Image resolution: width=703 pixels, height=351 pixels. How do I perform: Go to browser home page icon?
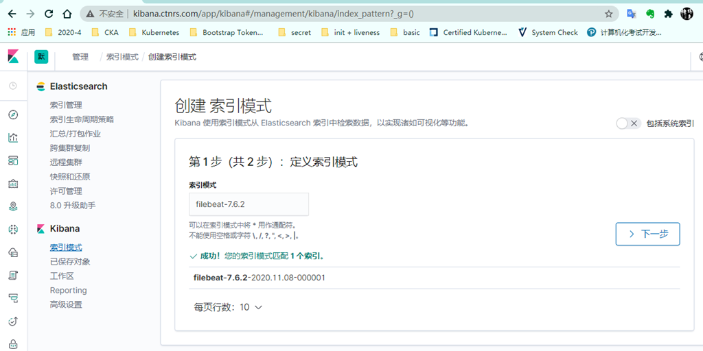click(67, 14)
